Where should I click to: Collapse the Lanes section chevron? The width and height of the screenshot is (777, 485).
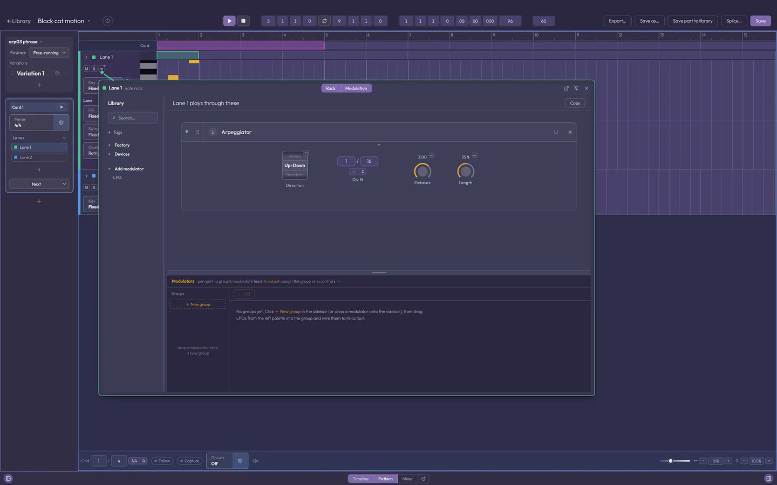coord(64,138)
